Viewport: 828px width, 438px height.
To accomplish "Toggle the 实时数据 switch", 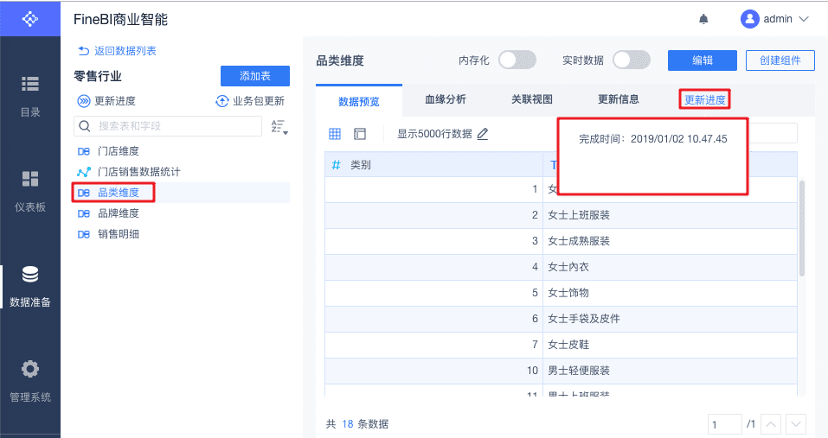I will (x=632, y=60).
